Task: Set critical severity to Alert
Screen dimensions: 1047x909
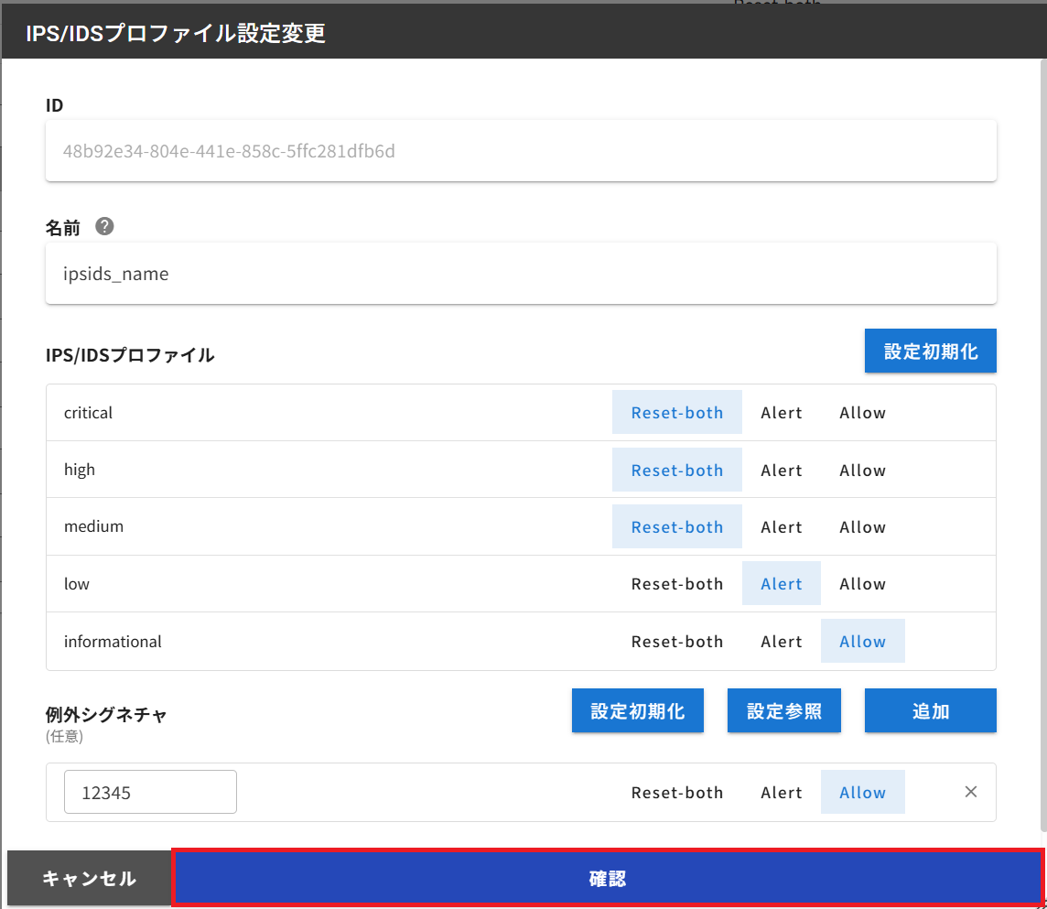Action: point(781,413)
